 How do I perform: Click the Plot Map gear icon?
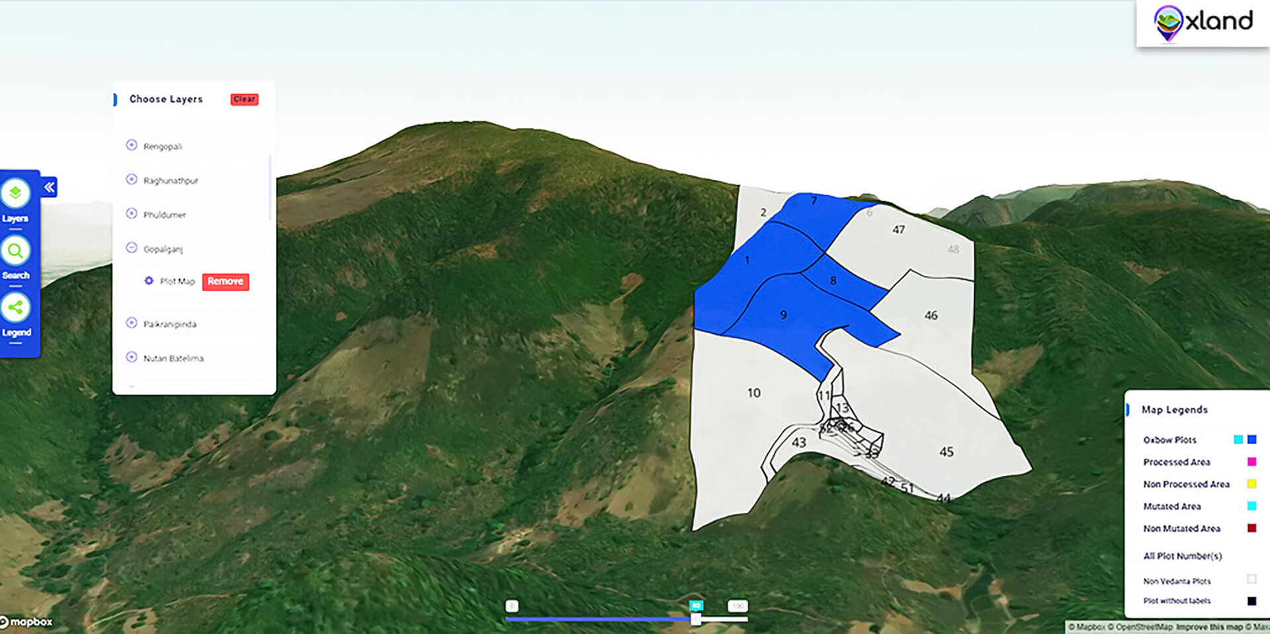click(149, 281)
